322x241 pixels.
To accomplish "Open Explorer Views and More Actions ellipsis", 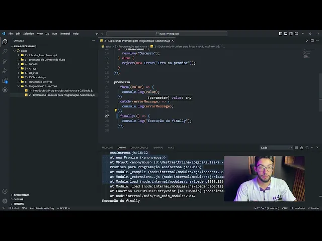I will 93,41.
